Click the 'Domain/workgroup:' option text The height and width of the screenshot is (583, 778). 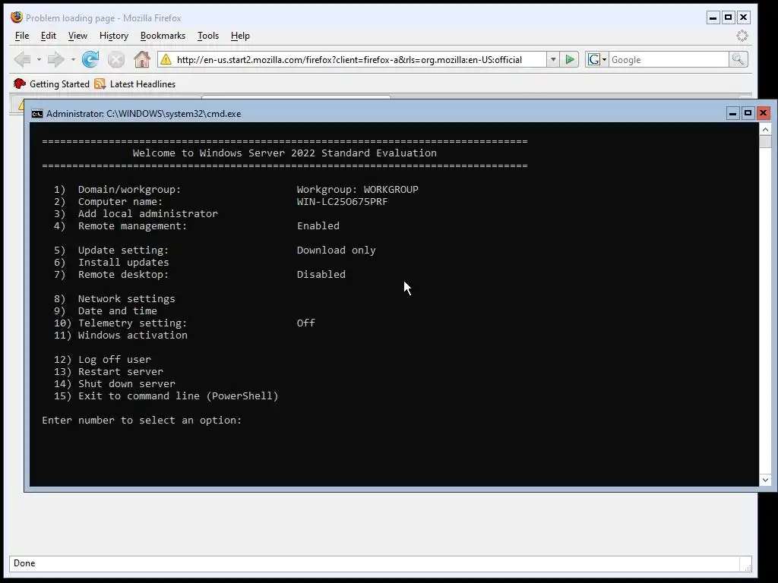coord(129,189)
